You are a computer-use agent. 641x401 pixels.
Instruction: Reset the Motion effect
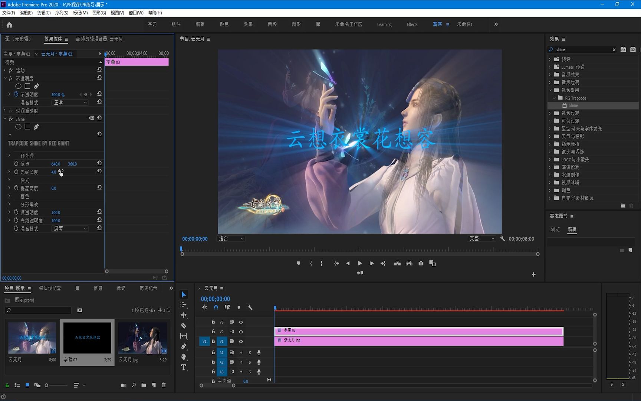tap(99, 70)
